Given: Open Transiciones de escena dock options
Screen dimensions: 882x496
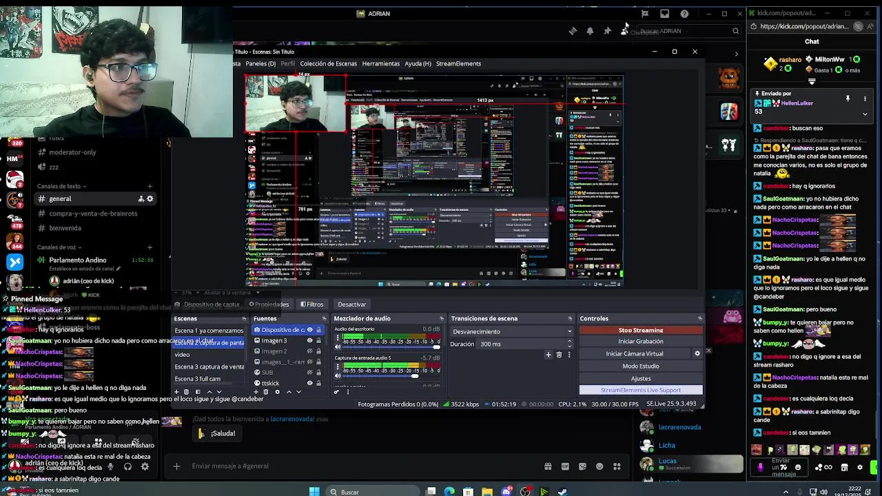Looking at the screenshot, I should pos(570,319).
